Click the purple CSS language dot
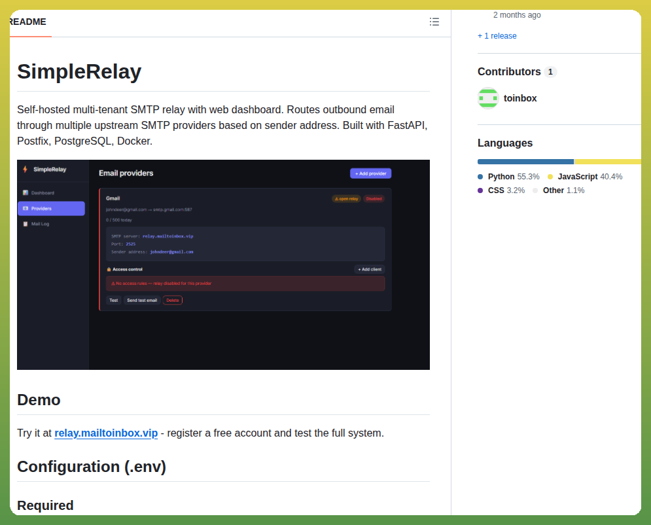 pos(480,190)
